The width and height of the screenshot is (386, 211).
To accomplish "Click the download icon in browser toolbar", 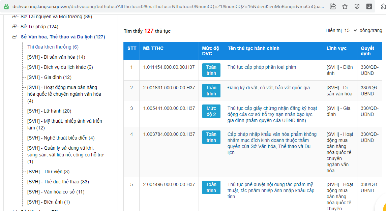I will tap(369, 6).
